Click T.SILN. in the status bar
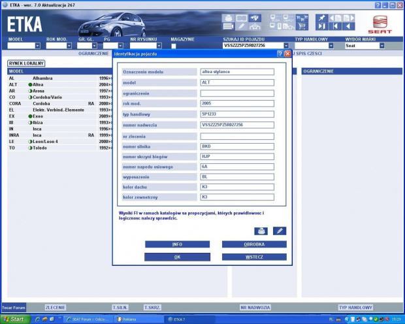The image size is (405, 324). (x=120, y=308)
